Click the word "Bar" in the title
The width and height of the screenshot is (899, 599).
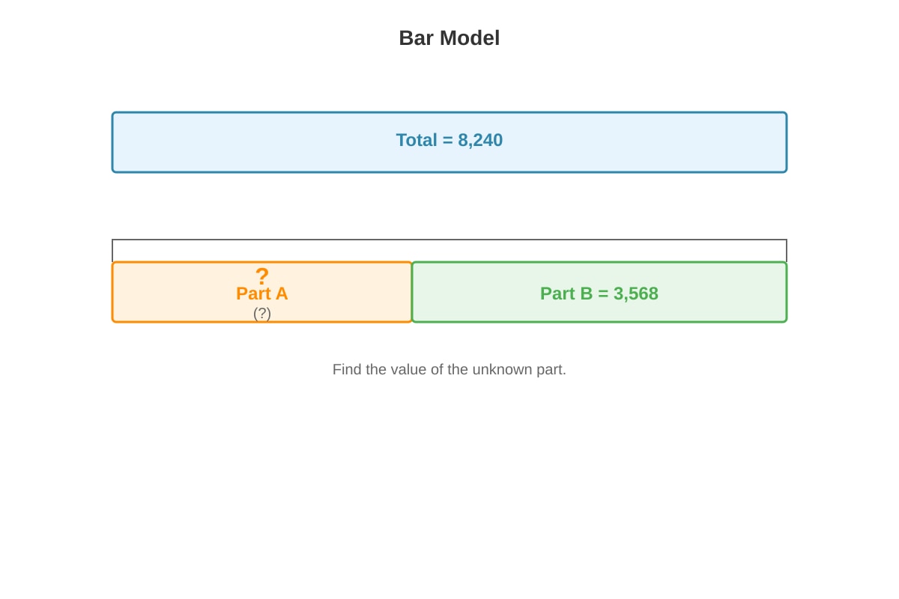pyautogui.click(x=416, y=38)
